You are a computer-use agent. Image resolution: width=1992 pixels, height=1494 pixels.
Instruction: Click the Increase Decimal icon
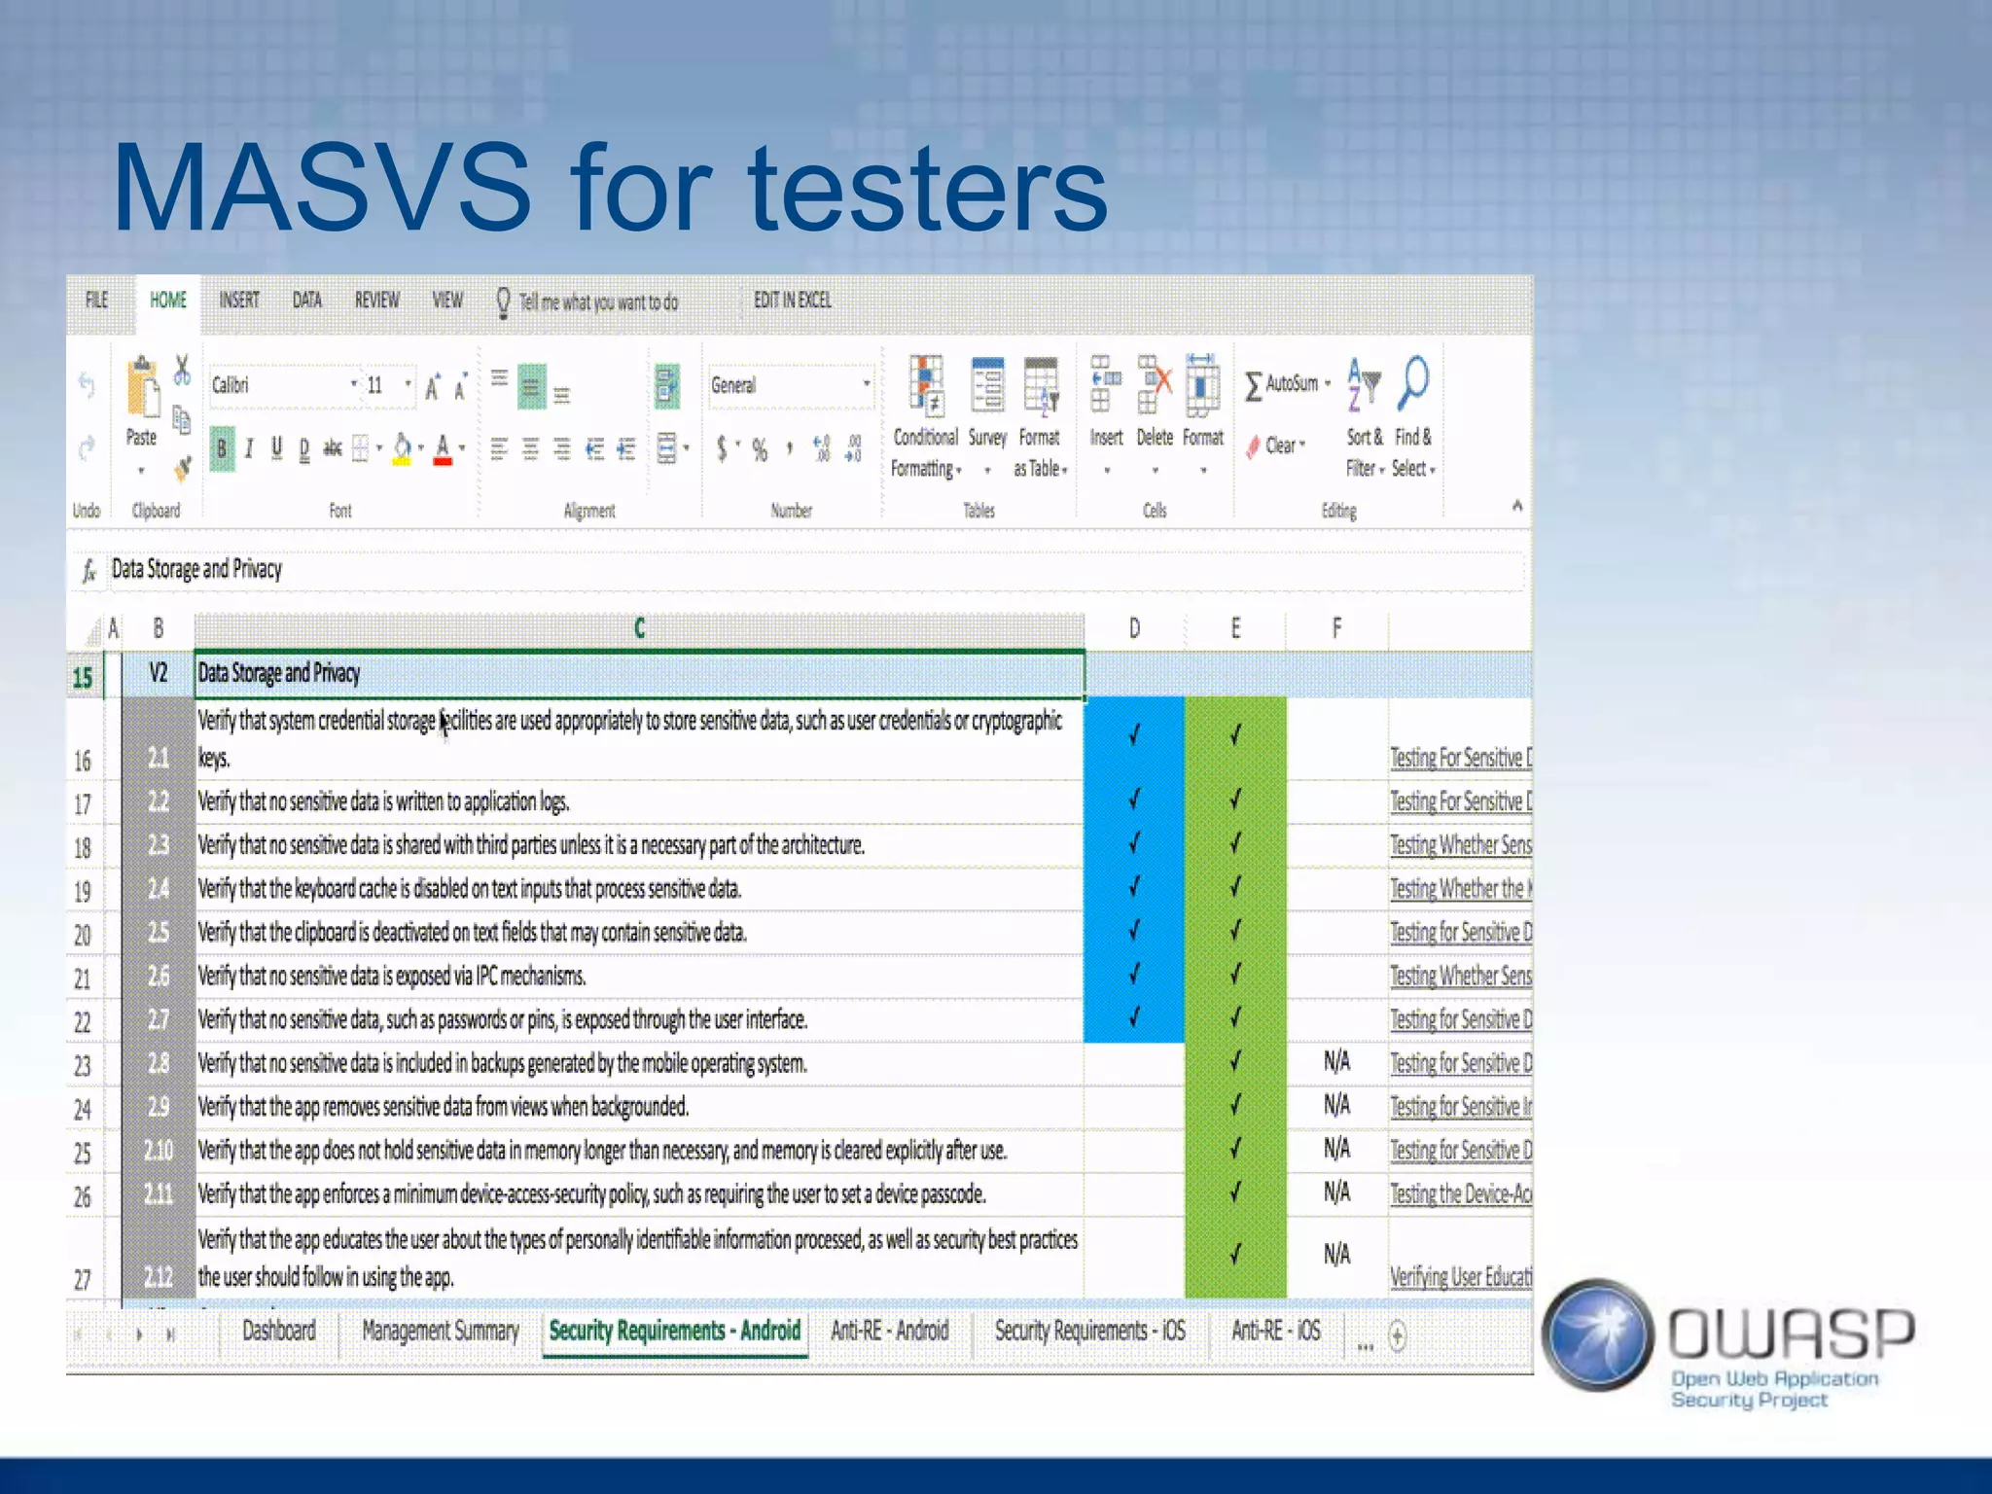tap(822, 448)
